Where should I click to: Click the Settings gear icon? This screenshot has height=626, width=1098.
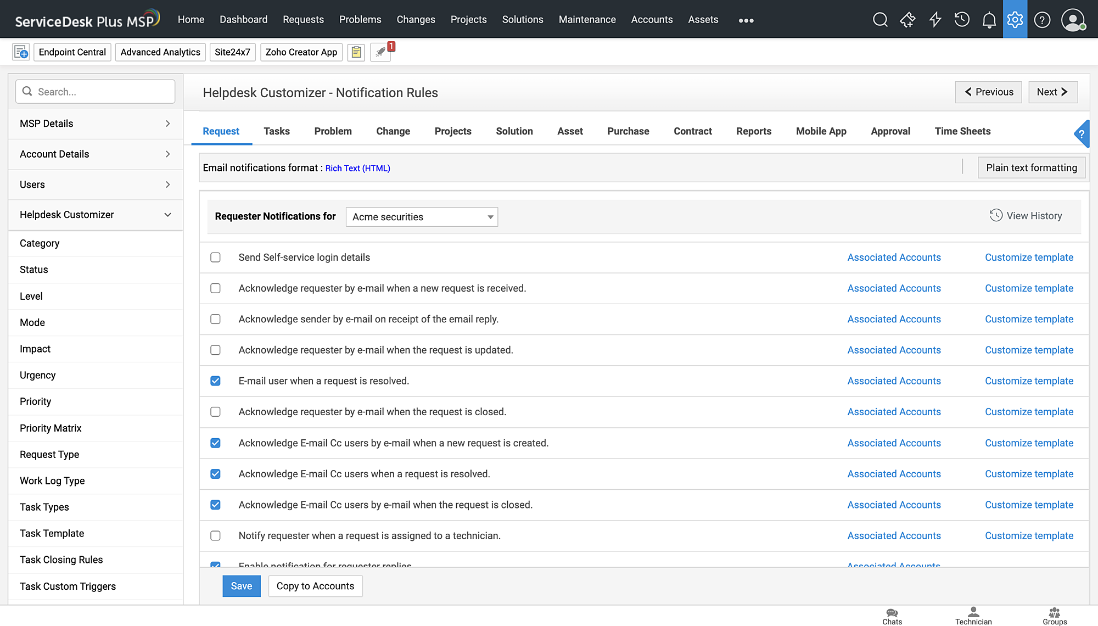point(1015,19)
